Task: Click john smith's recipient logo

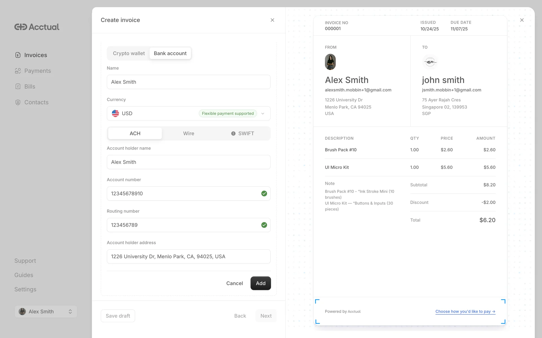Action: pos(430,62)
